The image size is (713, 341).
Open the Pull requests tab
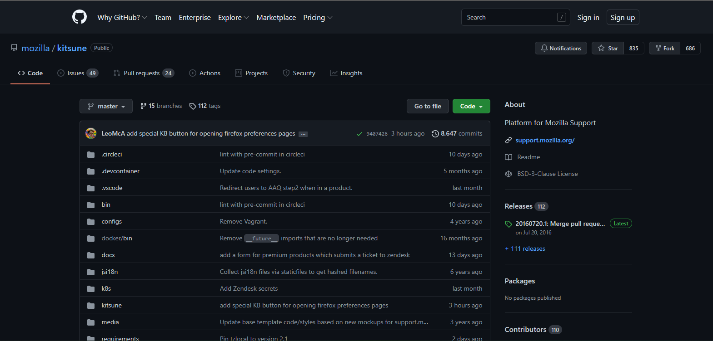click(x=144, y=73)
